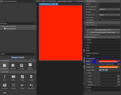The width and height of the screenshot is (121, 95).
Task: Open the File menu
Action: tap(39, 1)
